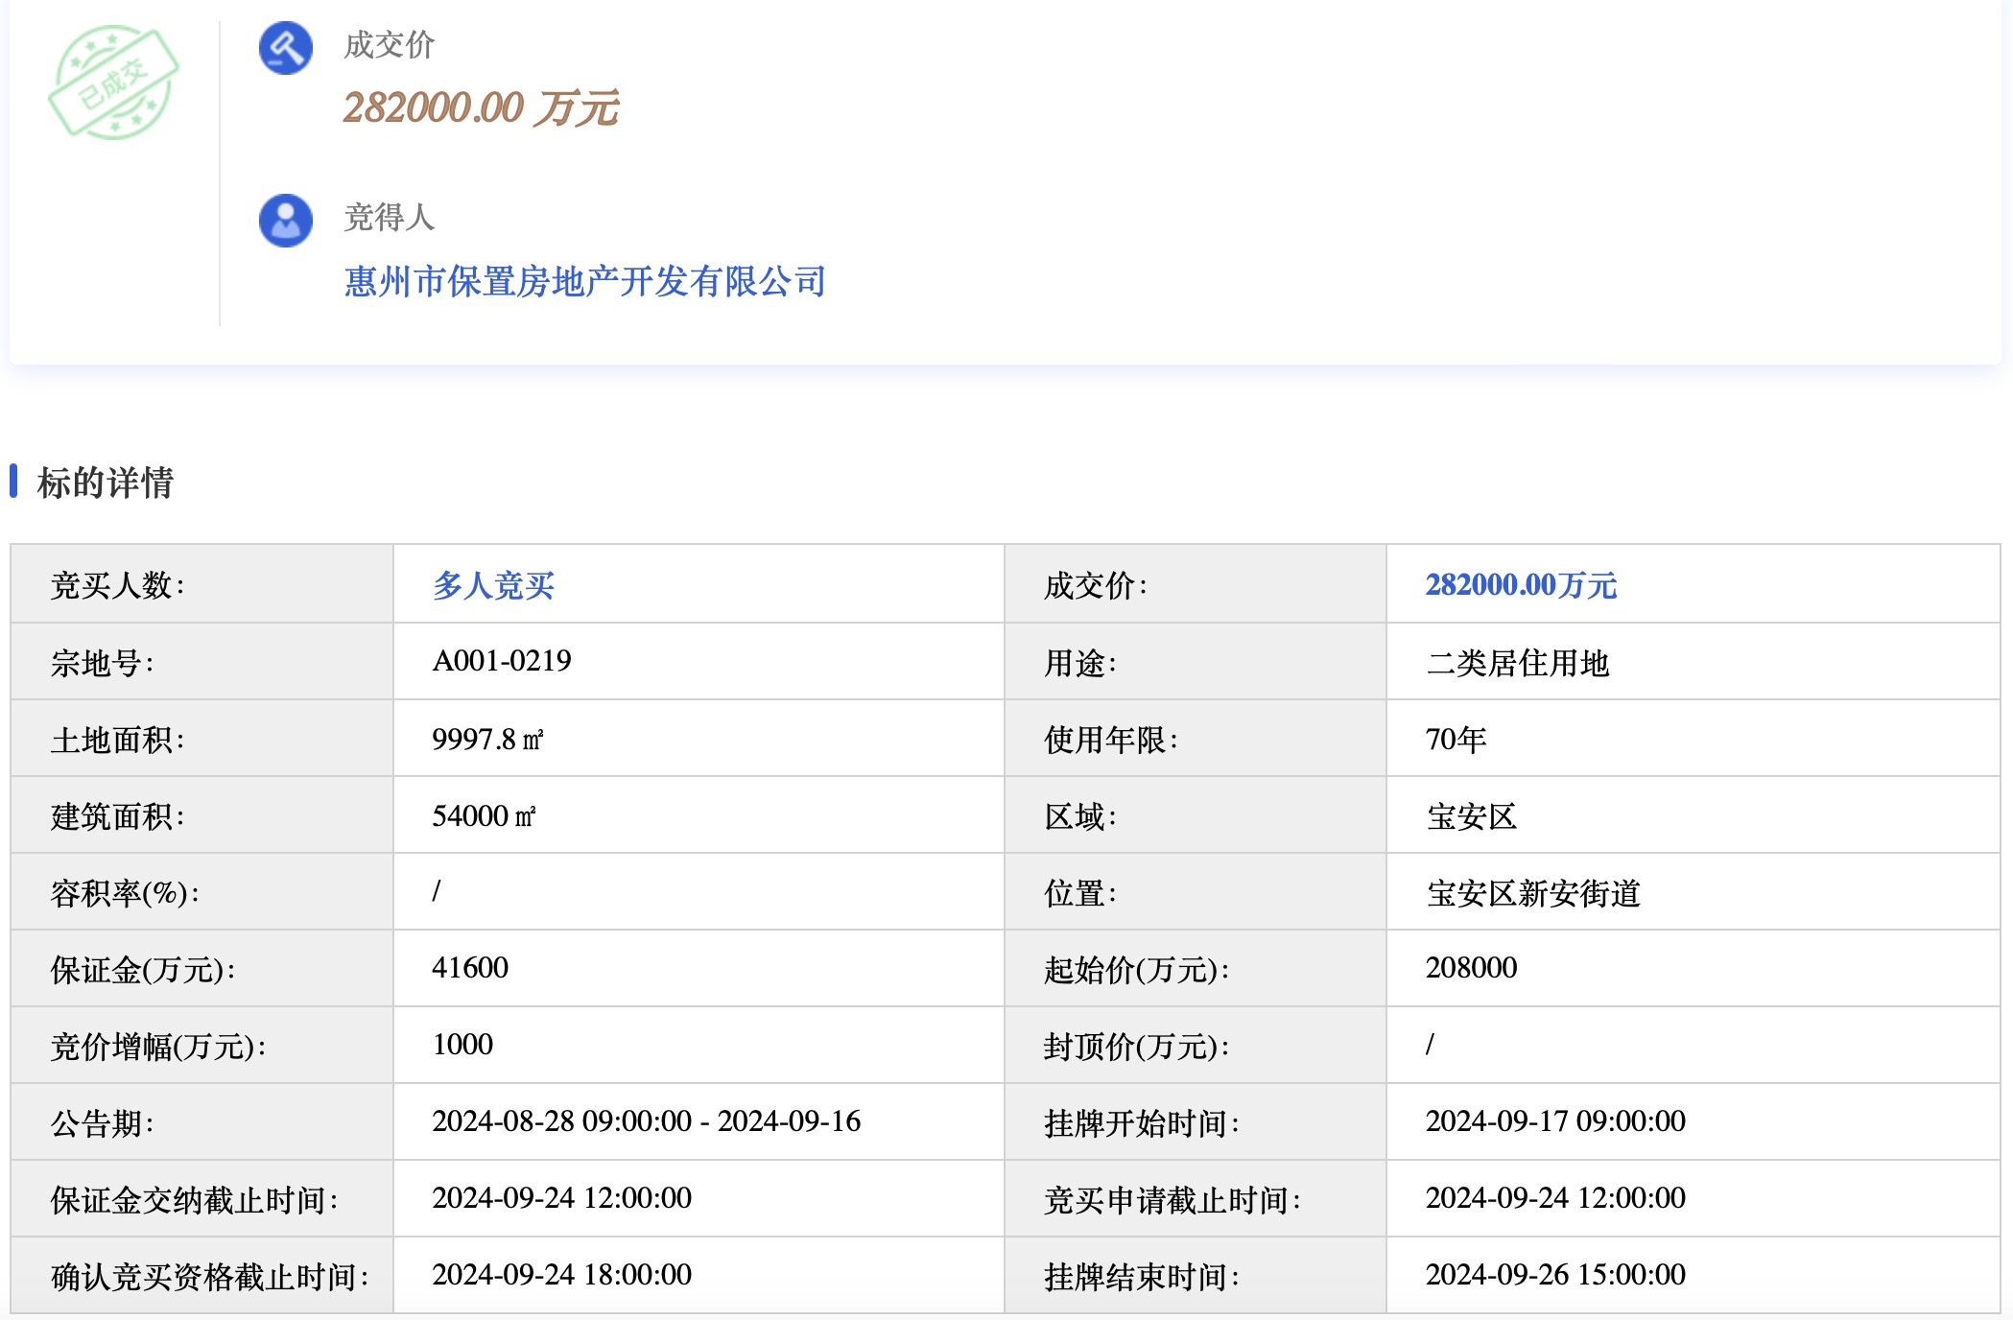Viewport: 2013px width, 1320px height.
Task: Open the winning bidder company link
Action: point(584,281)
